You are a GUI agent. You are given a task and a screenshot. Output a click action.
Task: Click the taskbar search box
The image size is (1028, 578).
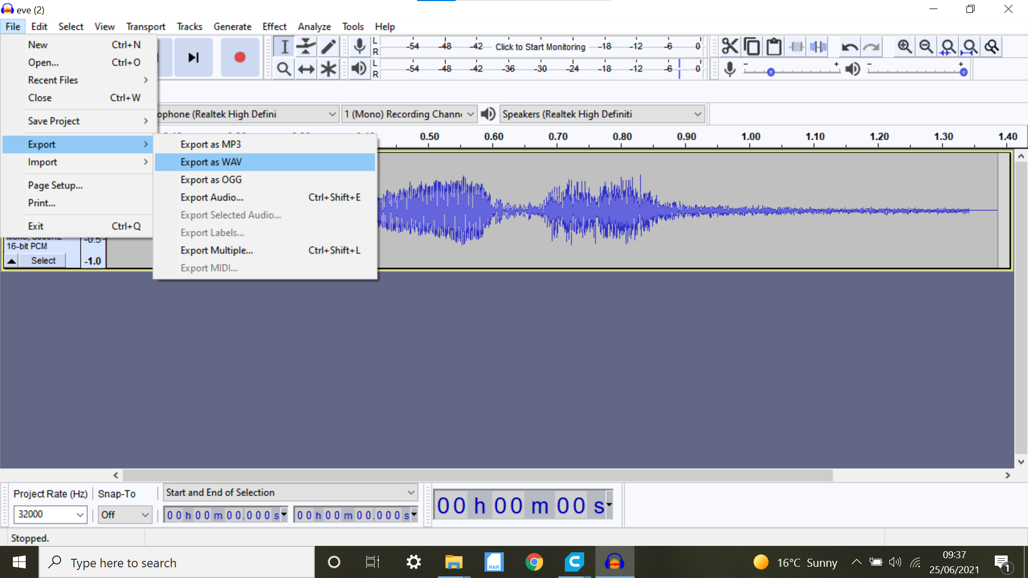pyautogui.click(x=177, y=562)
